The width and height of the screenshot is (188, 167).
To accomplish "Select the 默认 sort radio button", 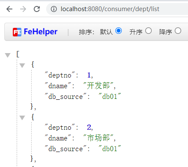I will (118, 31).
